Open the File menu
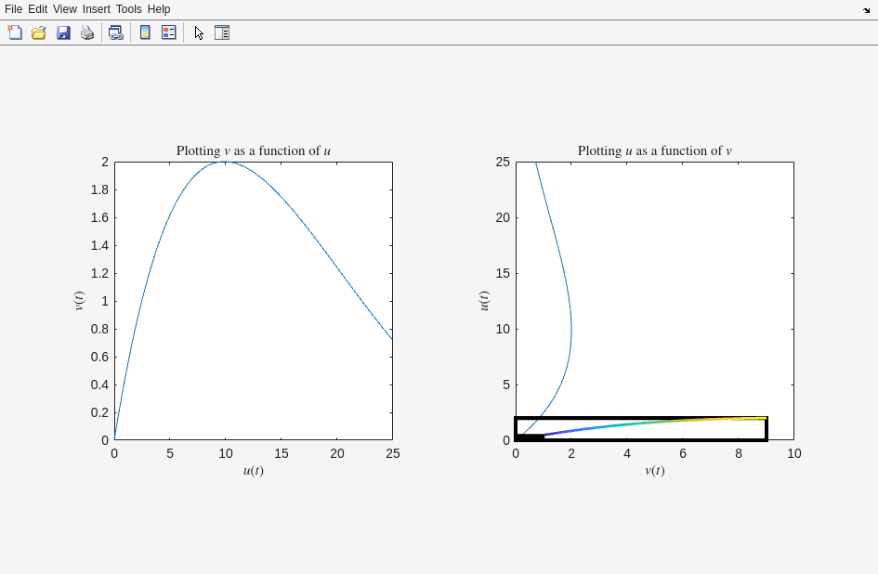 point(13,9)
